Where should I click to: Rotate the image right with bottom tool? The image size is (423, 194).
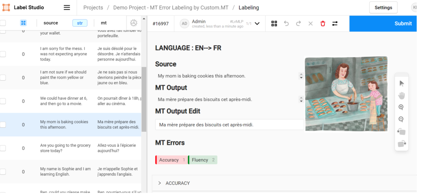click(402, 144)
